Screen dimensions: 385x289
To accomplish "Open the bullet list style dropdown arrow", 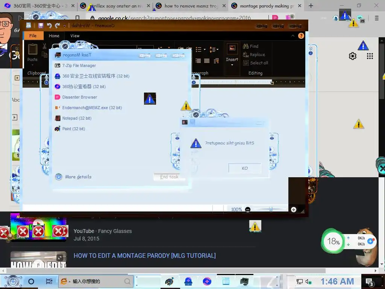I will tap(205, 50).
